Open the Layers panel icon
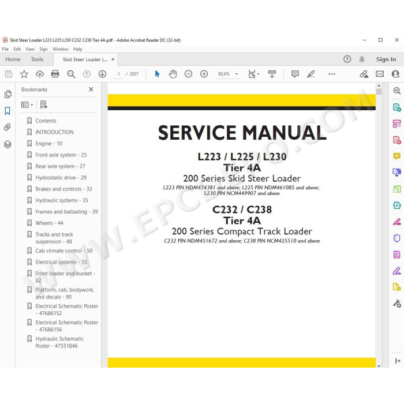404x404 pixels. [8, 144]
